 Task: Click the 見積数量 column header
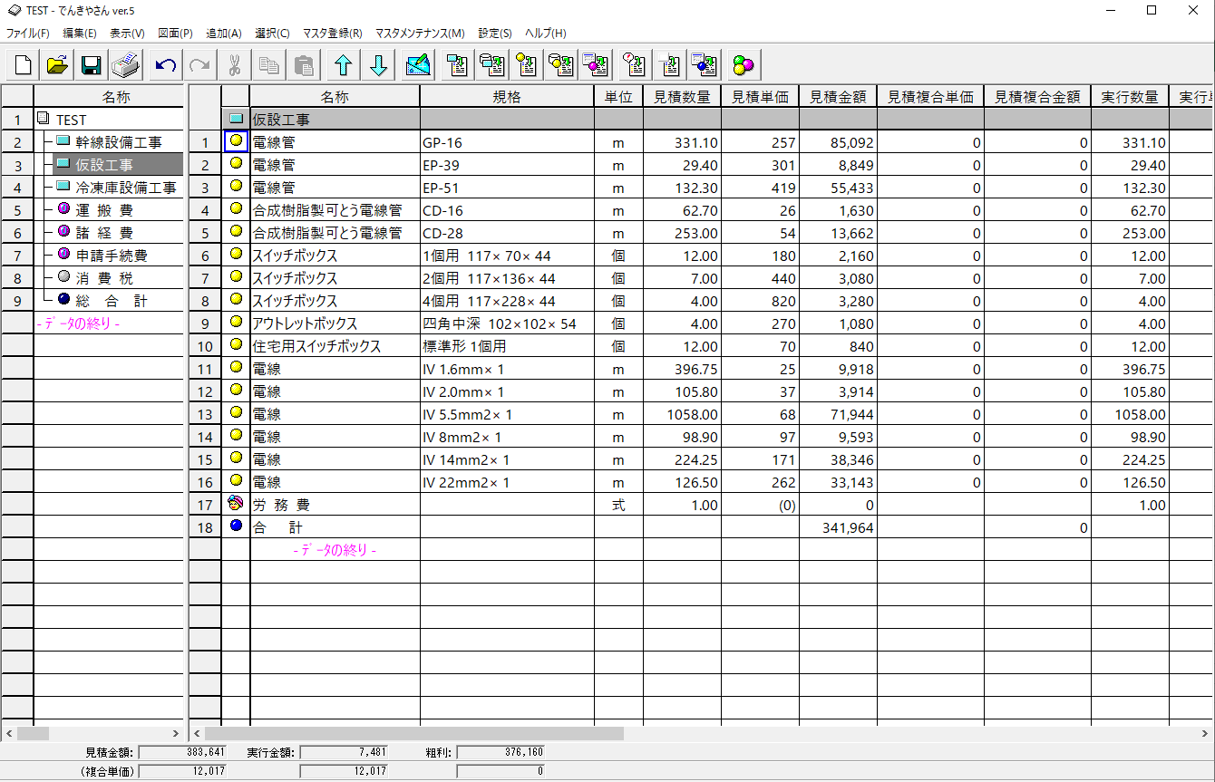coord(682,97)
